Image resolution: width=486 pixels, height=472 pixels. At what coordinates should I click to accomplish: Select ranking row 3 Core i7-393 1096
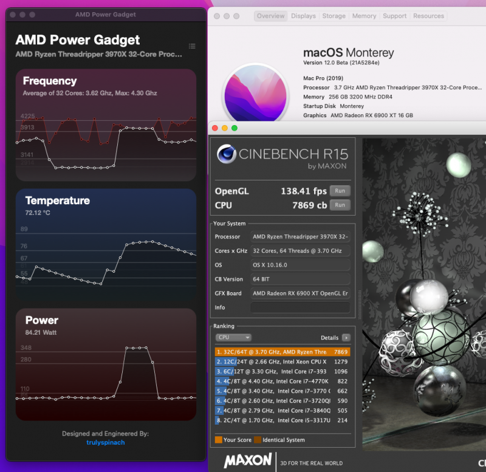[x=282, y=371]
